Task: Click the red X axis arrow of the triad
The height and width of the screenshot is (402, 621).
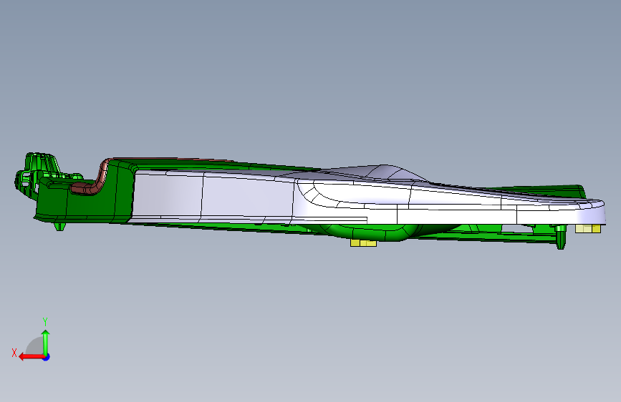Action: click(32, 357)
